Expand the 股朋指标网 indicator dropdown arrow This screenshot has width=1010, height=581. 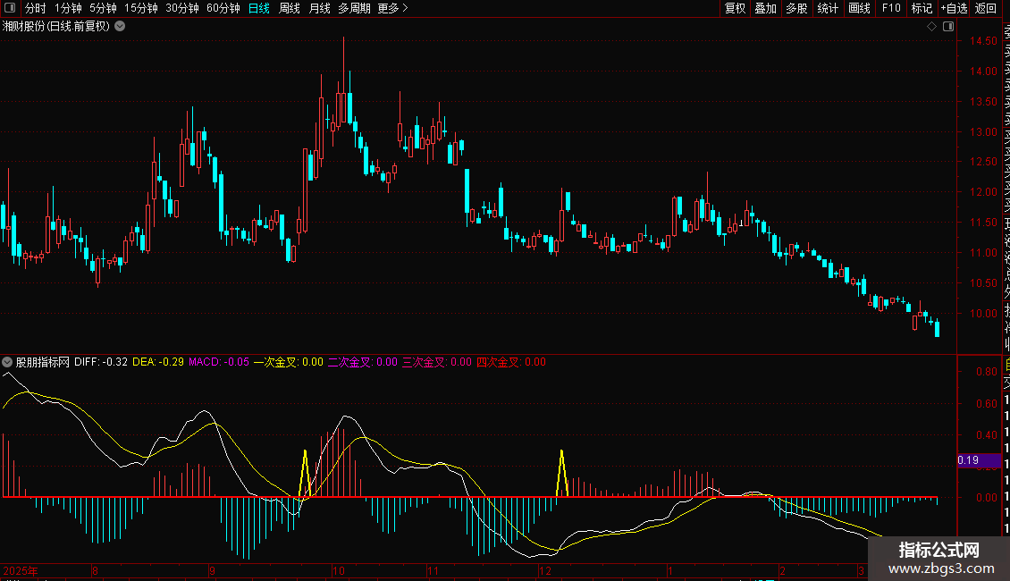point(8,363)
